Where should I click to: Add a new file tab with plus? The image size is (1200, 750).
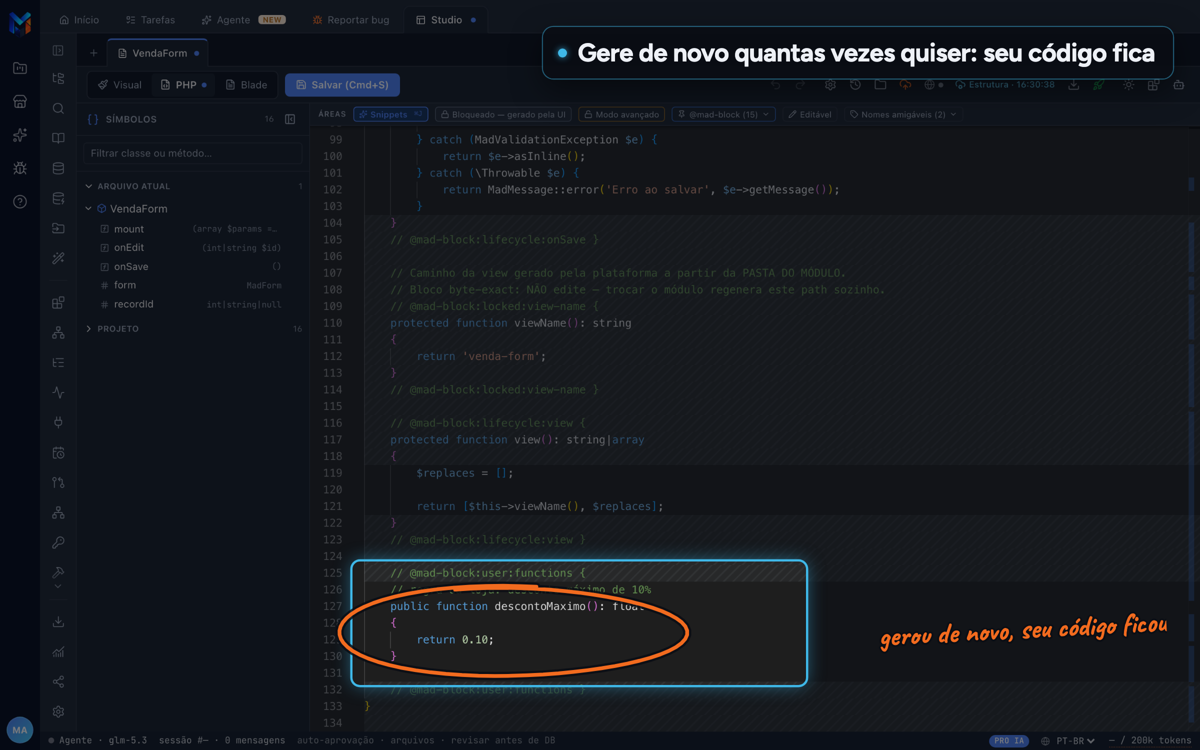tap(93, 53)
